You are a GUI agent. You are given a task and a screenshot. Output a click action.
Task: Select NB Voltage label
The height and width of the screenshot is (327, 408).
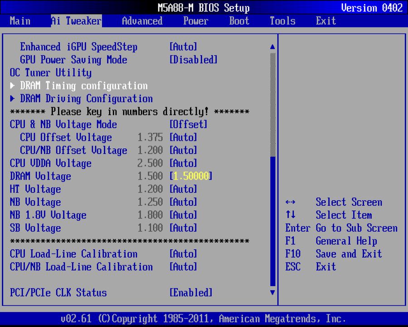35,202
